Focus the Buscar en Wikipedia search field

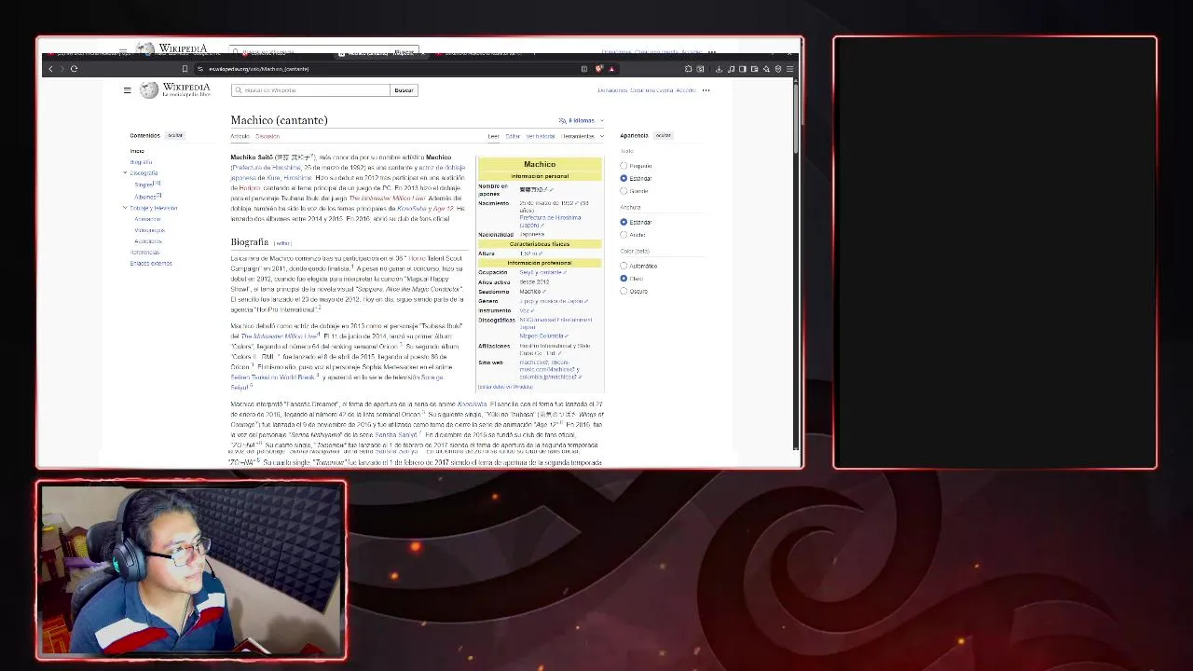click(310, 90)
